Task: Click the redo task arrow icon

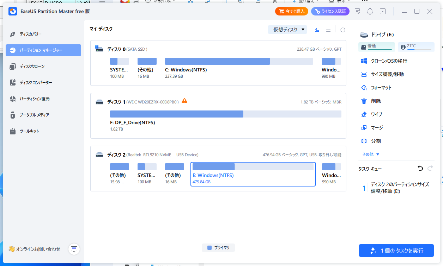Action: 430,169
